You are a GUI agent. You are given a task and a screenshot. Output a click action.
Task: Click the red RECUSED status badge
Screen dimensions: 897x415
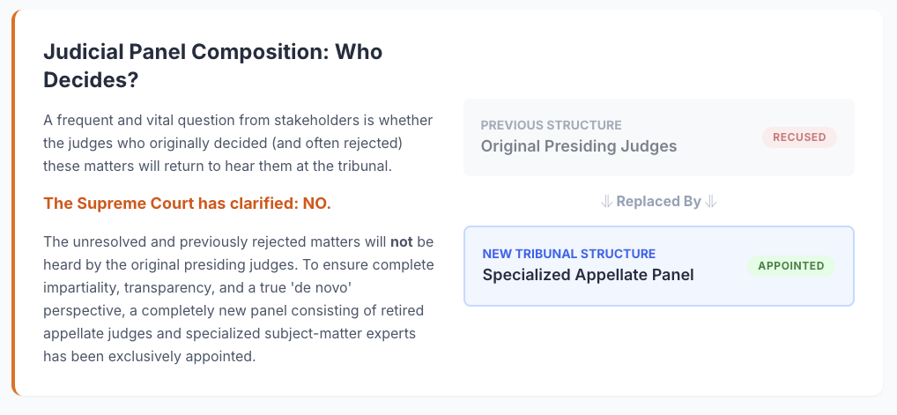(x=799, y=137)
